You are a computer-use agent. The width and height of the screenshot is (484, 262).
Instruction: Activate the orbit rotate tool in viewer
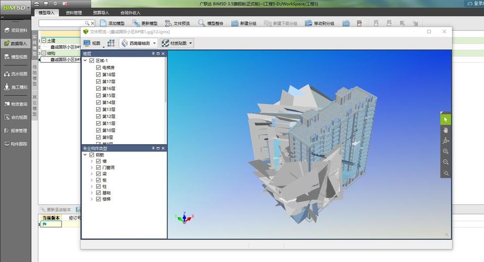point(446,141)
